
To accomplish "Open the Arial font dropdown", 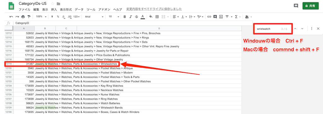I will click(94, 17).
